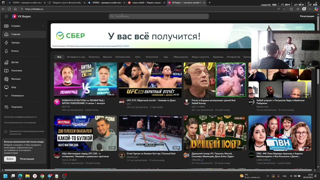Select the Путешествия category
Image resolution: width=320 pixels, height=180 pixels.
pyautogui.click(x=123, y=57)
